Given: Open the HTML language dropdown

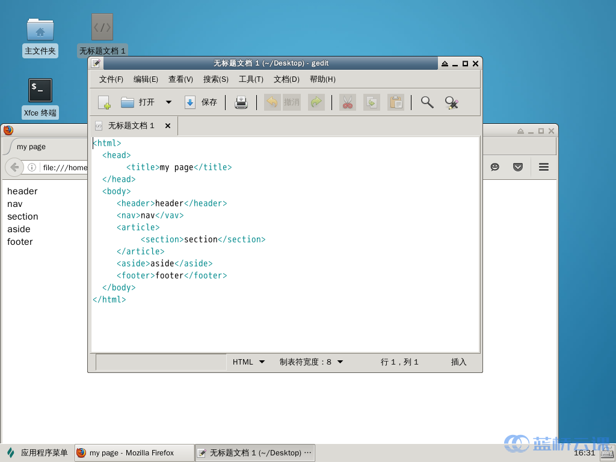Looking at the screenshot, I should [248, 362].
